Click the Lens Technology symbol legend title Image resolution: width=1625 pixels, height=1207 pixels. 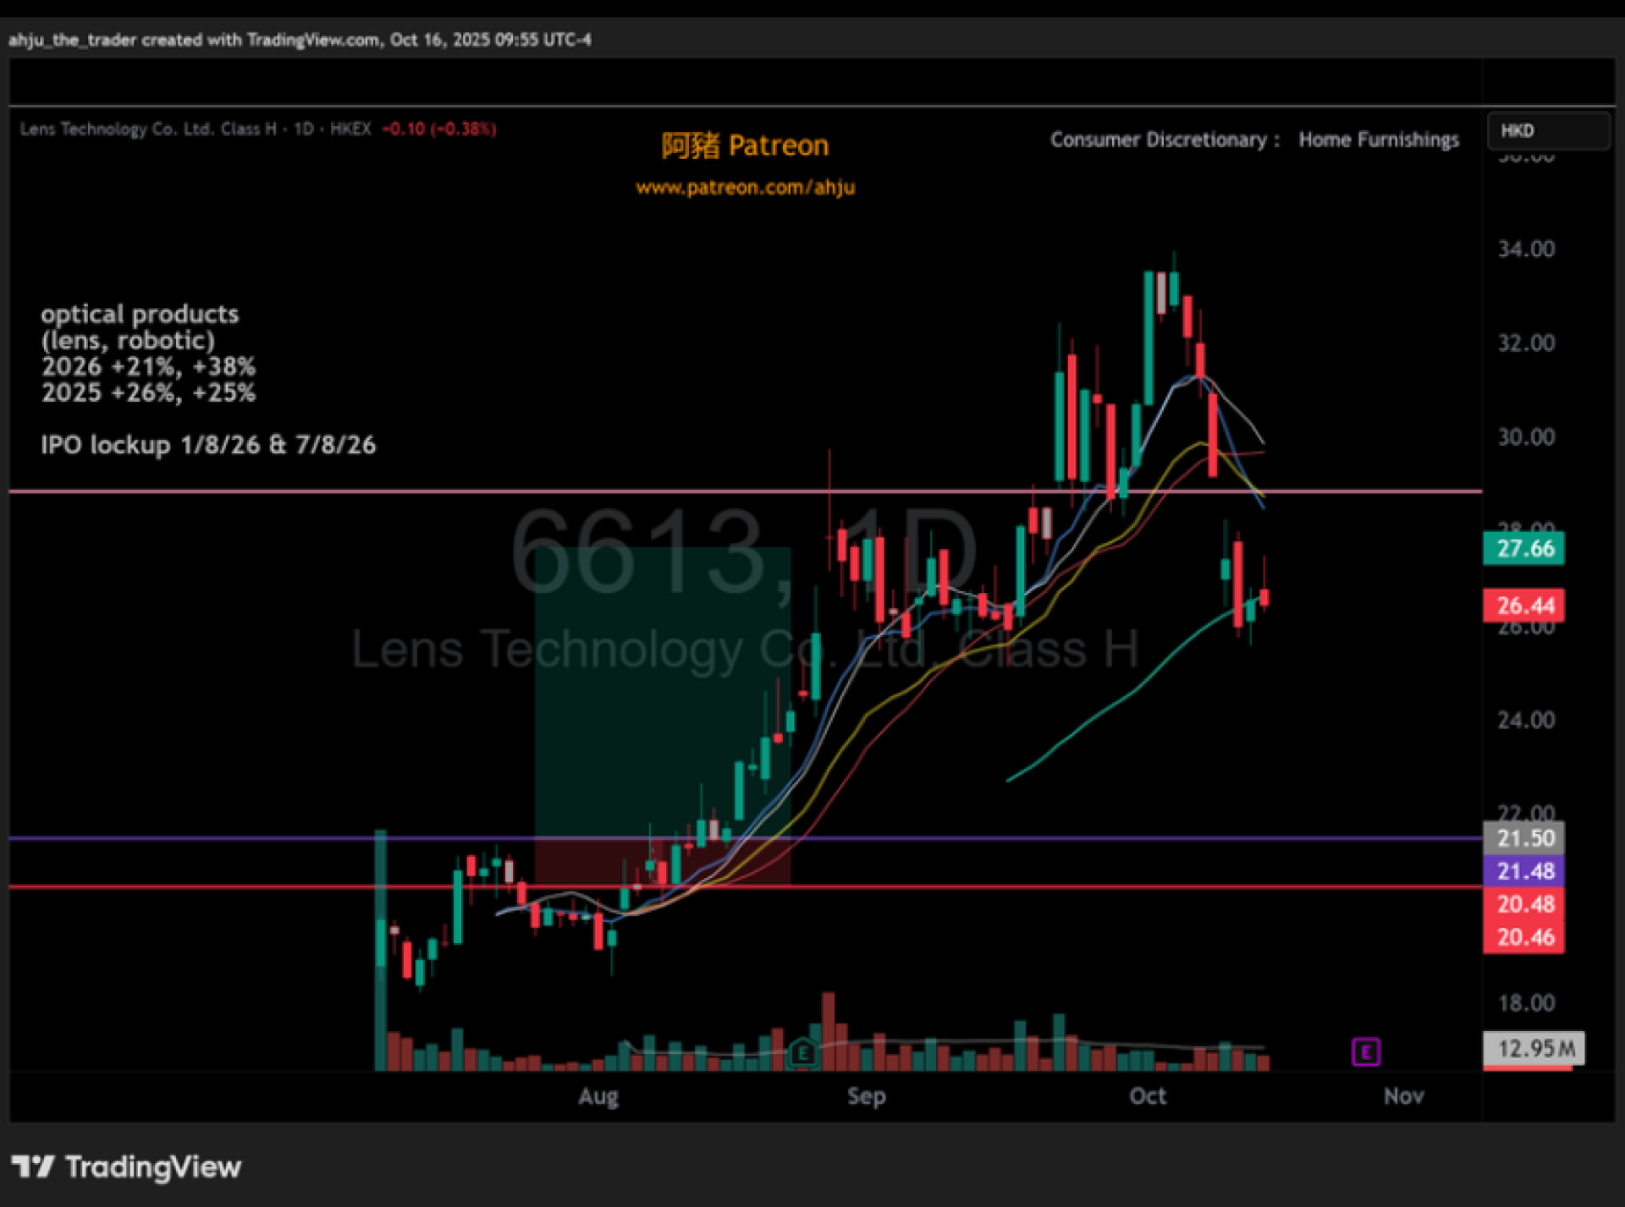pos(148,129)
